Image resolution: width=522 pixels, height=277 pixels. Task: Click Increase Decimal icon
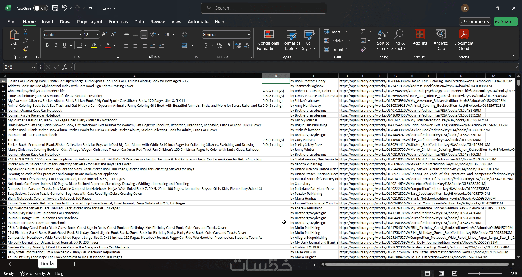tap(238, 45)
